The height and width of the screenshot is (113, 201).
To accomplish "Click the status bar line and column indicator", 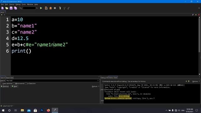I will [8, 106].
